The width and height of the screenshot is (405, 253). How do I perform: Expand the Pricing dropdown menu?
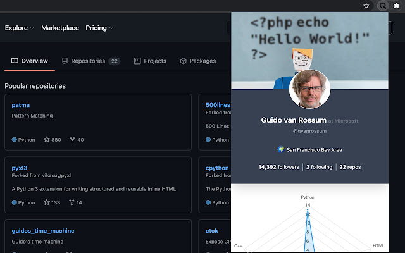coord(99,28)
